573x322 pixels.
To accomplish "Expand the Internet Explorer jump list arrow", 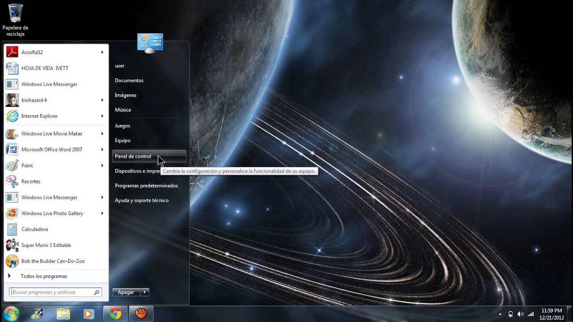I will point(102,116).
